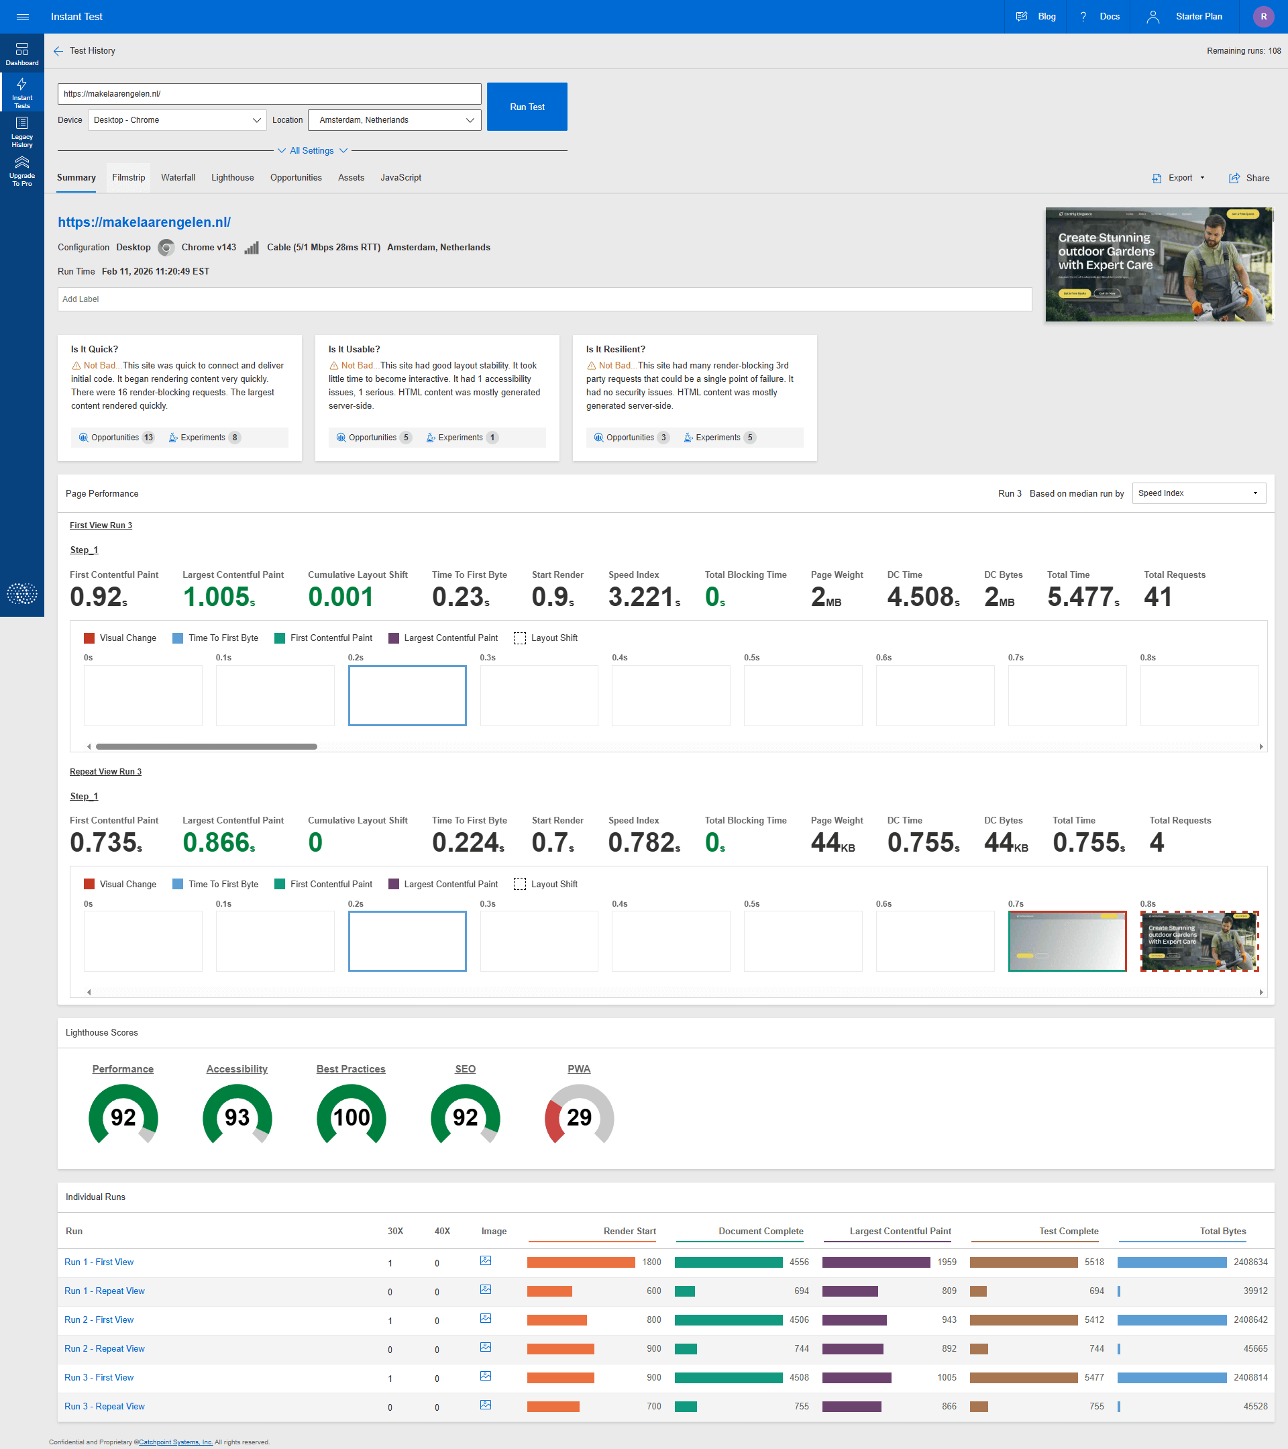Image resolution: width=1288 pixels, height=1449 pixels.
Task: Open the Docs help icon
Action: pos(1083,17)
